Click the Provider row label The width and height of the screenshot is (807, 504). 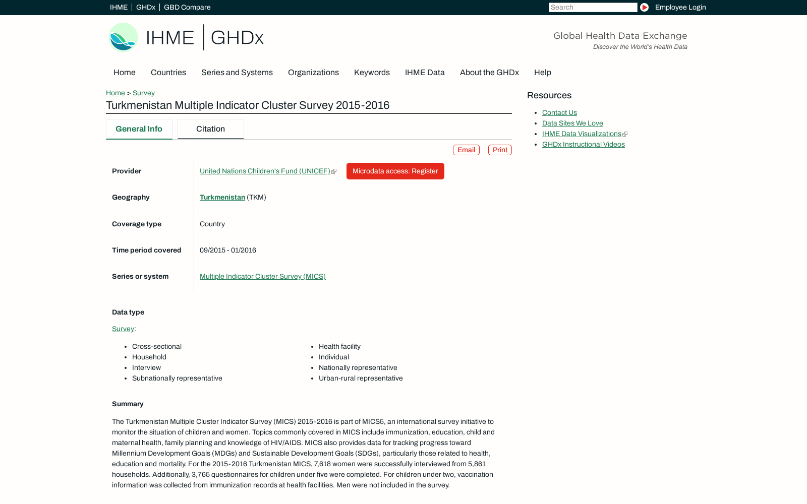(127, 171)
